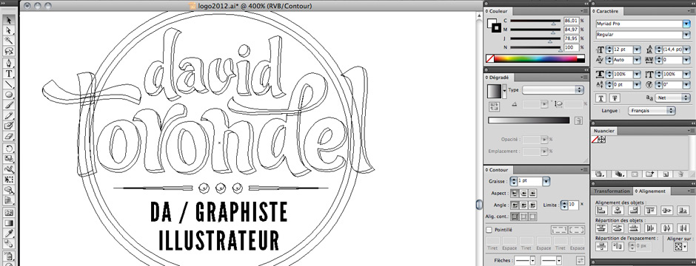Image resolution: width=696 pixels, height=266 pixels.
Task: Click the underline T button in Caractère
Action: coord(601,98)
